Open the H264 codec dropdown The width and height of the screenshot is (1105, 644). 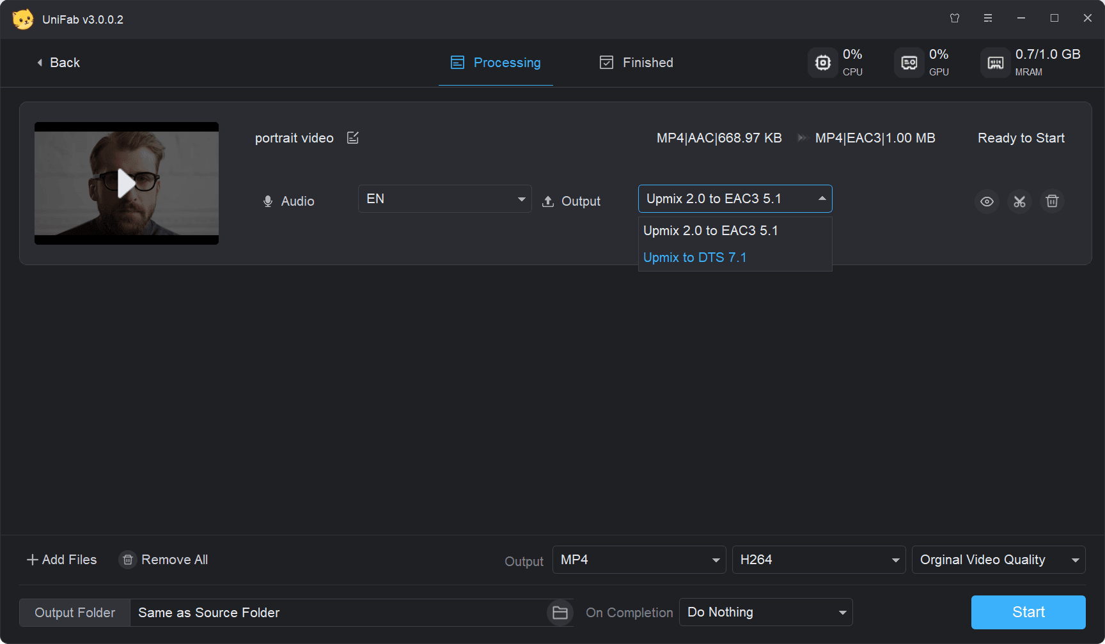click(x=819, y=560)
